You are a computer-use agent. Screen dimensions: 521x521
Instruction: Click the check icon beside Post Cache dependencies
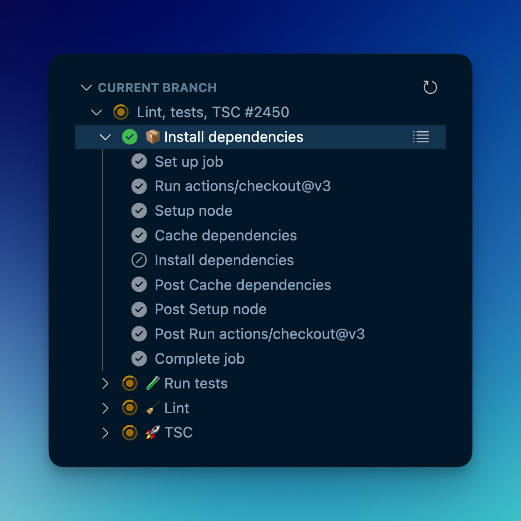(x=139, y=285)
